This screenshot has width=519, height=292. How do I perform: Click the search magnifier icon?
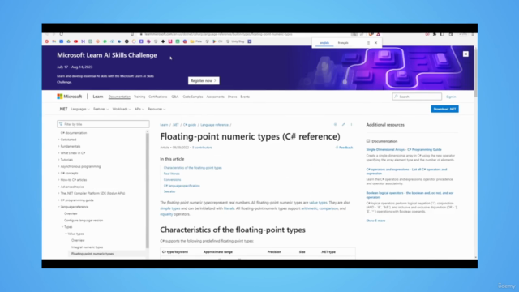397,97
